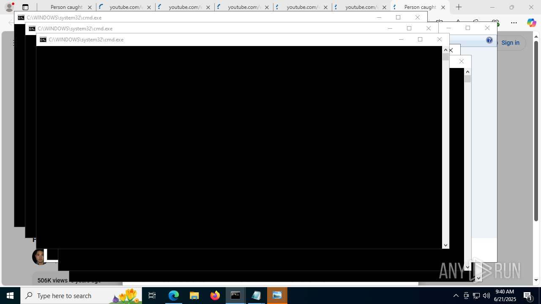The width and height of the screenshot is (541, 304).
Task: Open the volume tray icon
Action: point(486,296)
